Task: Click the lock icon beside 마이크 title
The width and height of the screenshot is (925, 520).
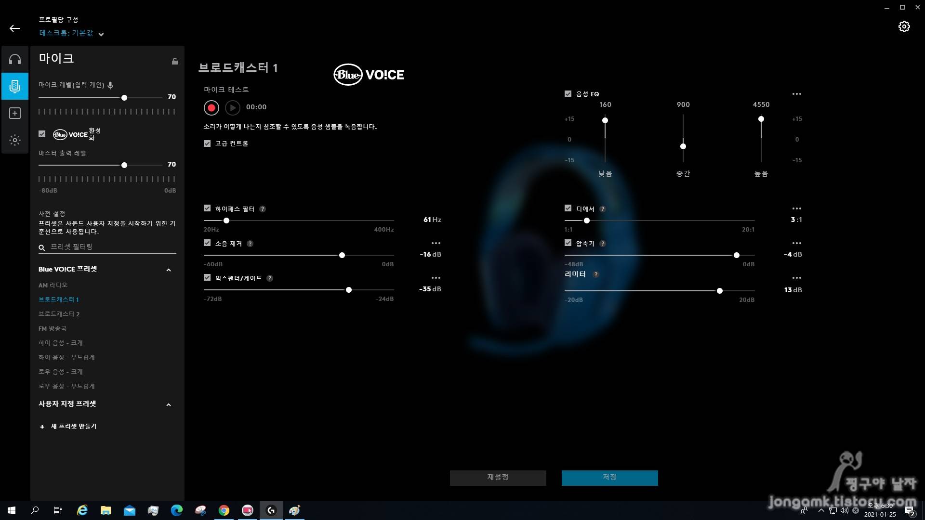Action: pyautogui.click(x=175, y=61)
